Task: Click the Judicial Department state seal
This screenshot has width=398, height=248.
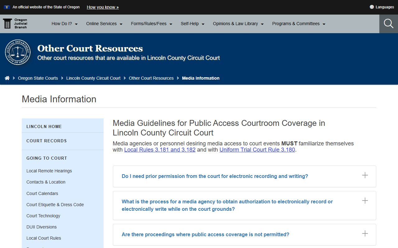Action: coord(18,52)
